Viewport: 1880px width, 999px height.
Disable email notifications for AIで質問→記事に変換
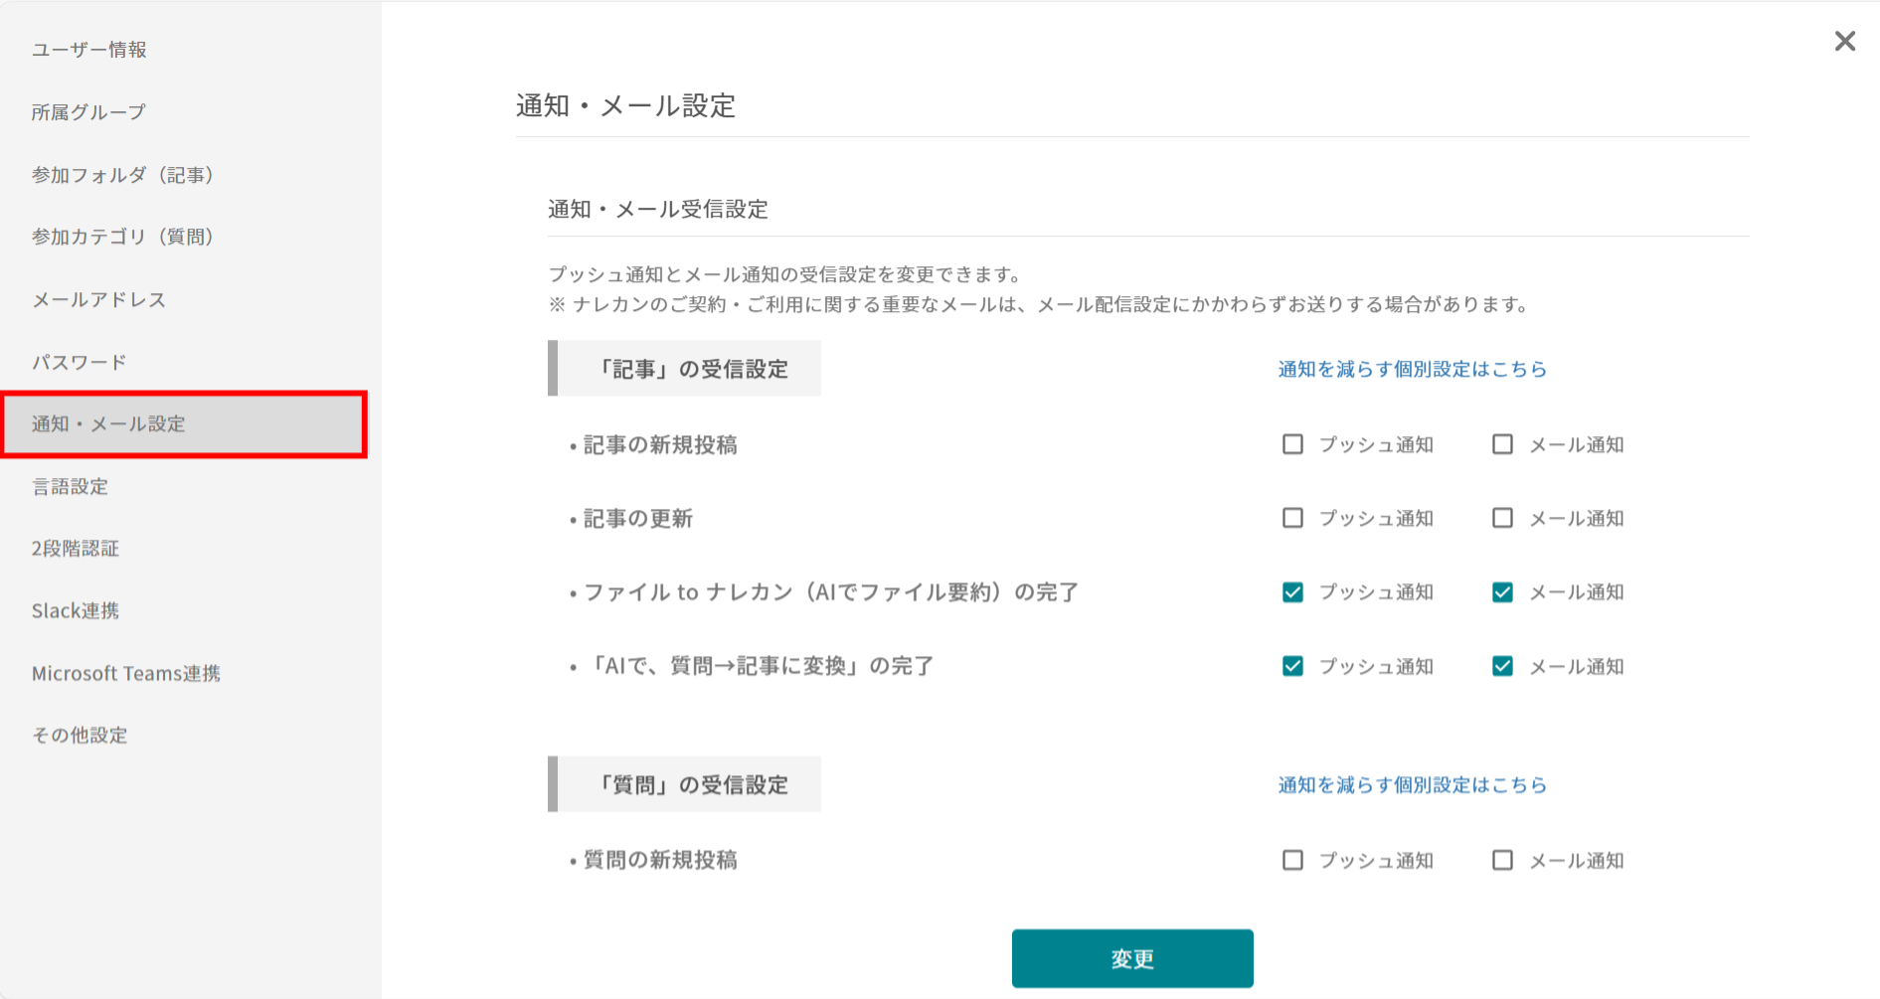1502,666
